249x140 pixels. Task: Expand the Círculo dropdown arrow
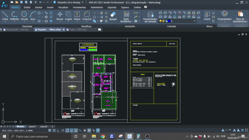pyautogui.click(x=24, y=22)
